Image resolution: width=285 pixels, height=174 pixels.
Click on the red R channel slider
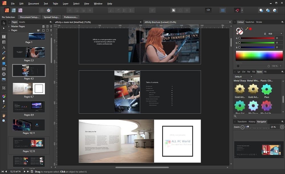click(x=257, y=38)
